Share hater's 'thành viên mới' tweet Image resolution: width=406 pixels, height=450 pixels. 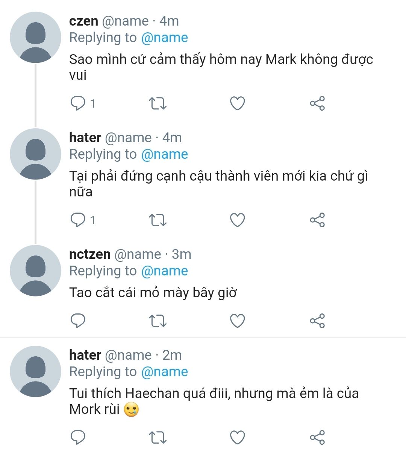point(317,220)
